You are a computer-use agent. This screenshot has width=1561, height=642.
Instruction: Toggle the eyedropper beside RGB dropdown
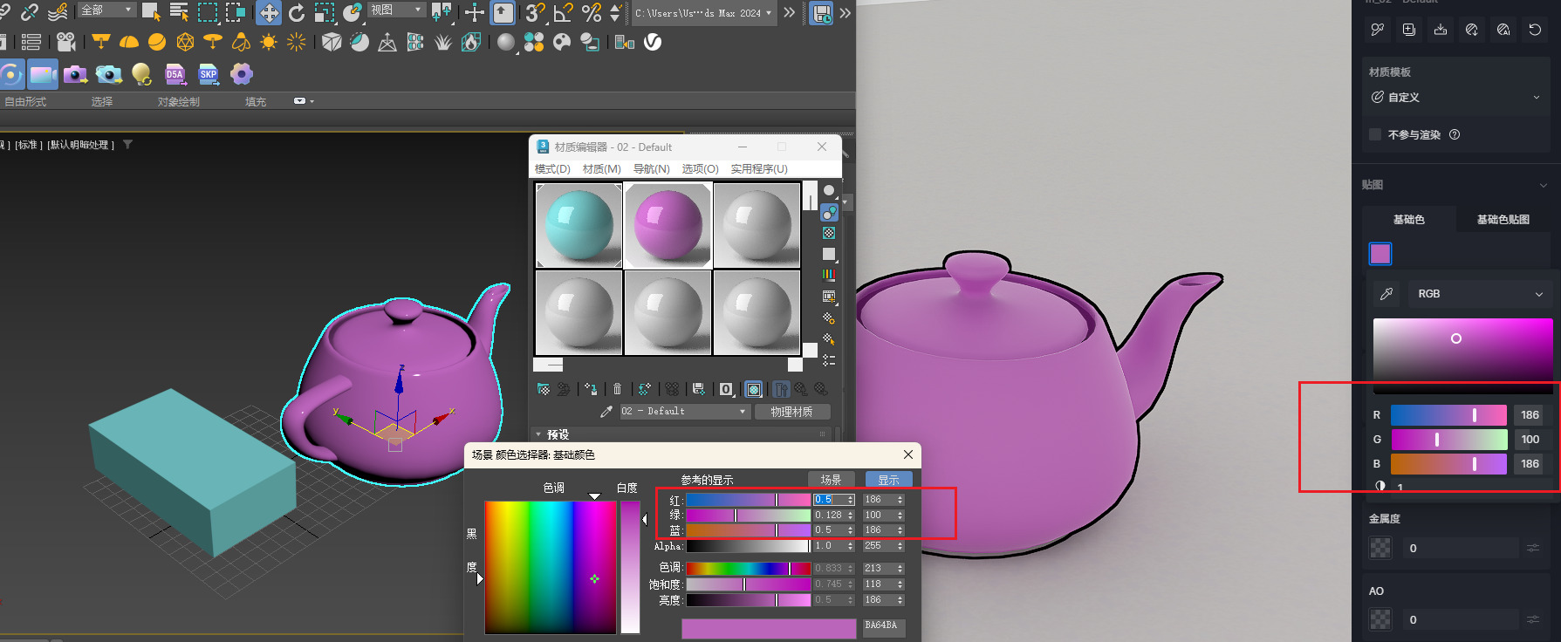coord(1386,294)
